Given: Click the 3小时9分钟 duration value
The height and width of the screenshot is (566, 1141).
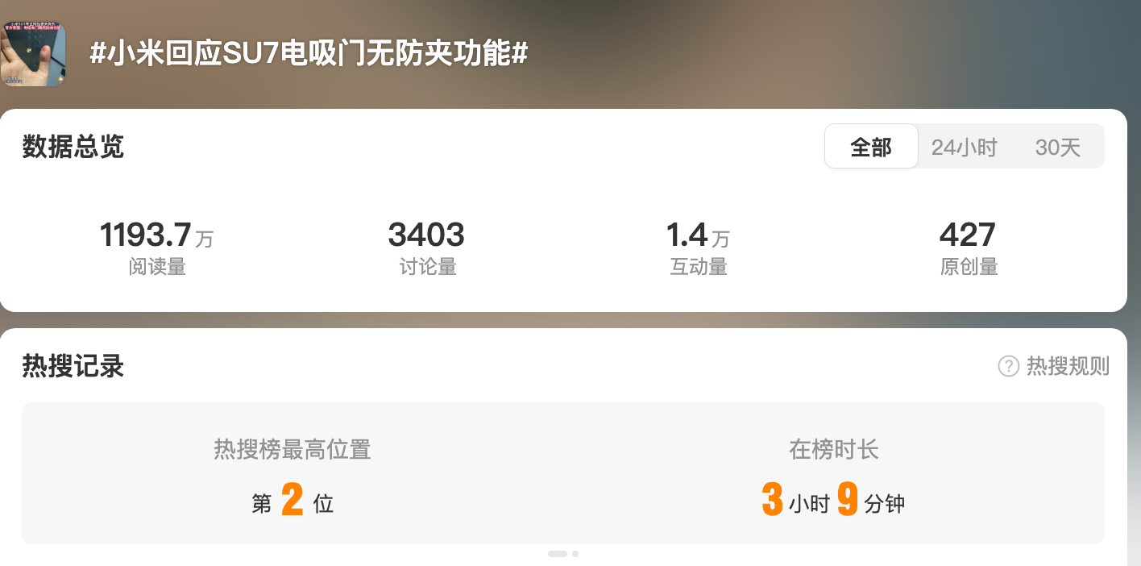Looking at the screenshot, I should click(x=834, y=501).
